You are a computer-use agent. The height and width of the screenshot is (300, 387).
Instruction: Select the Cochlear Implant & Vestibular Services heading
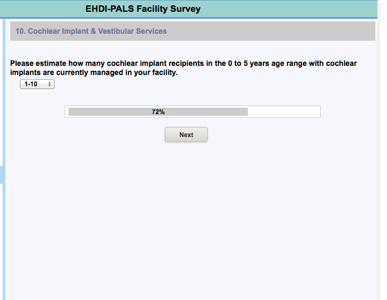coord(91,31)
